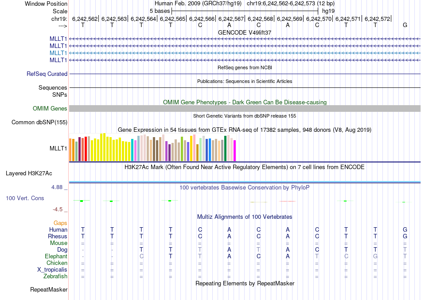
Task: Click the 100 Vert. Cons track label
Action: [x=25, y=198]
